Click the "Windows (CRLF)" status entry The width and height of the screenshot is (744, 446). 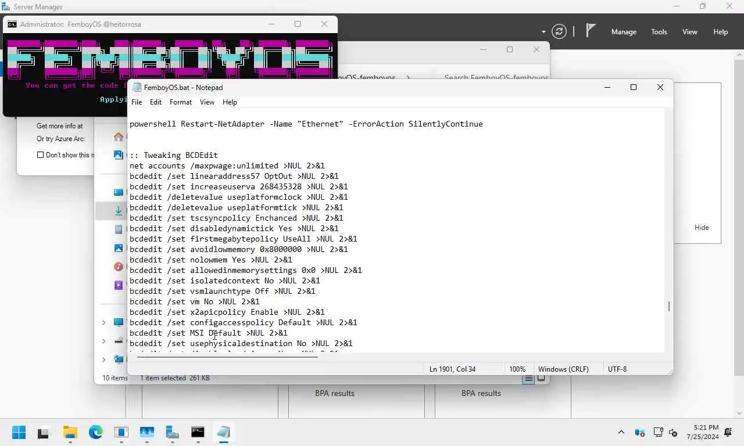tap(563, 369)
